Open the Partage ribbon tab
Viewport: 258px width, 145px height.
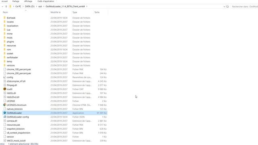coord(16,1)
